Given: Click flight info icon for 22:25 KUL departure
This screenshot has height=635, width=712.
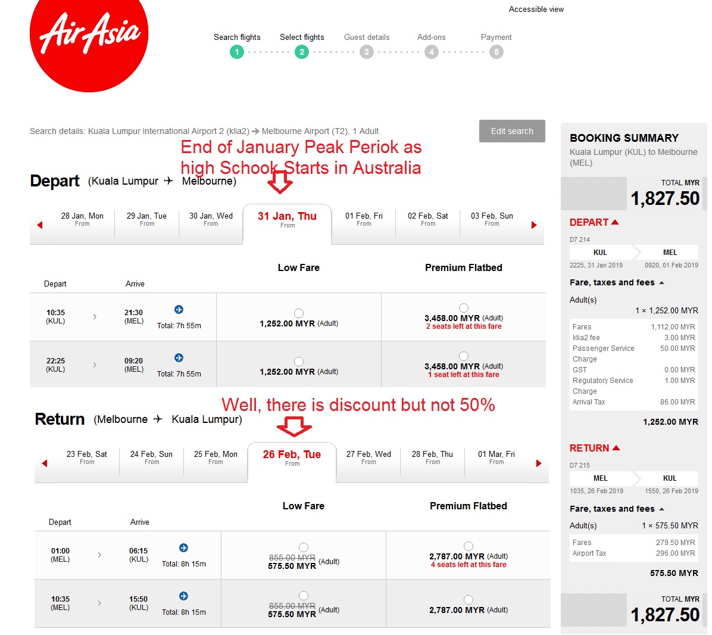Looking at the screenshot, I should click(179, 358).
